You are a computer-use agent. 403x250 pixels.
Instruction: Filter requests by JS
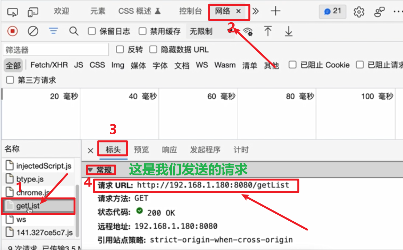pyautogui.click(x=79, y=65)
